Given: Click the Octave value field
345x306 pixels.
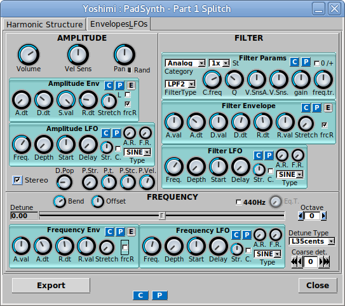Looking at the screenshot, I should [312, 216].
